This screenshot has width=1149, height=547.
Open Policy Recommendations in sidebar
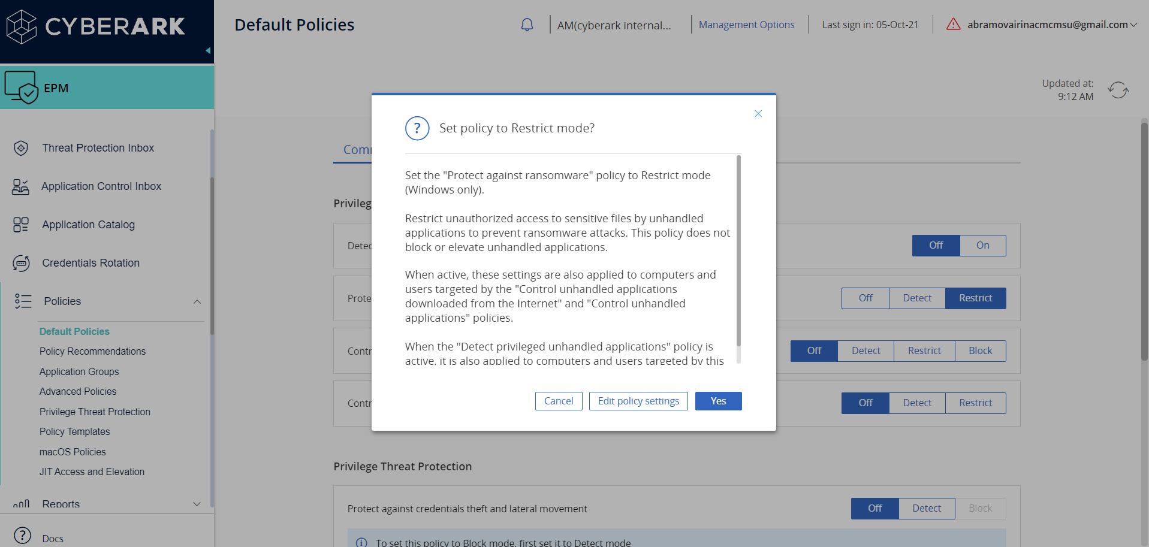click(92, 352)
